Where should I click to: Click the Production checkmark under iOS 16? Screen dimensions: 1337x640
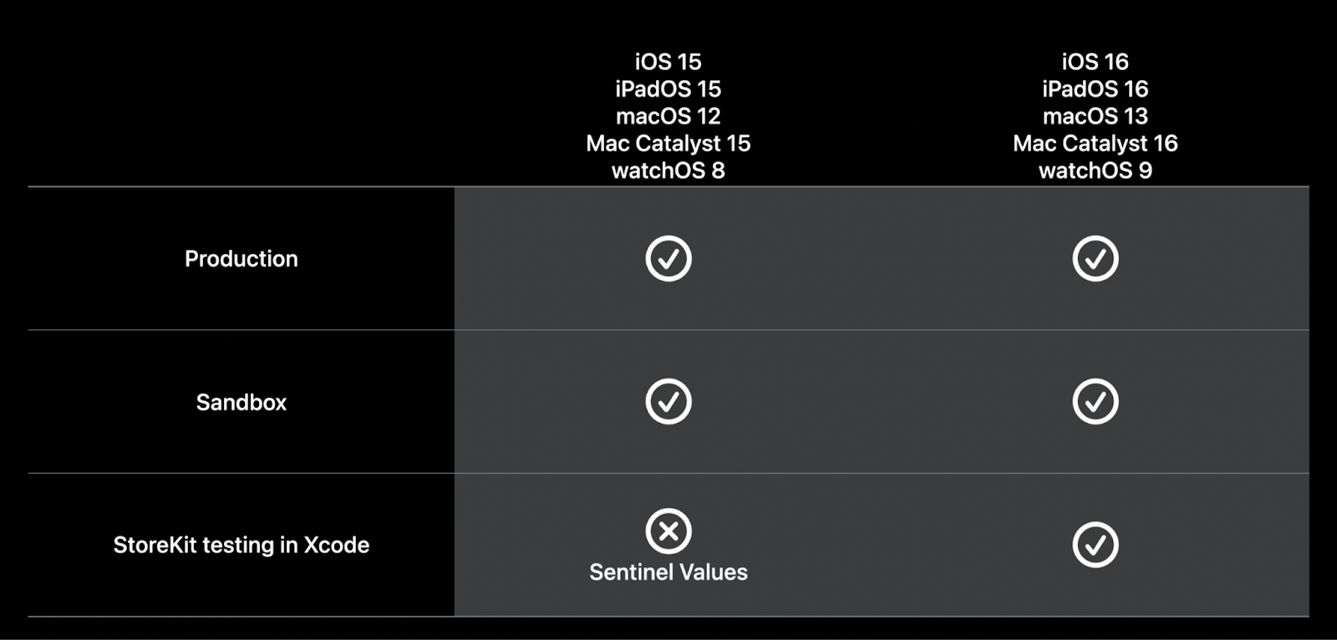(x=1096, y=258)
